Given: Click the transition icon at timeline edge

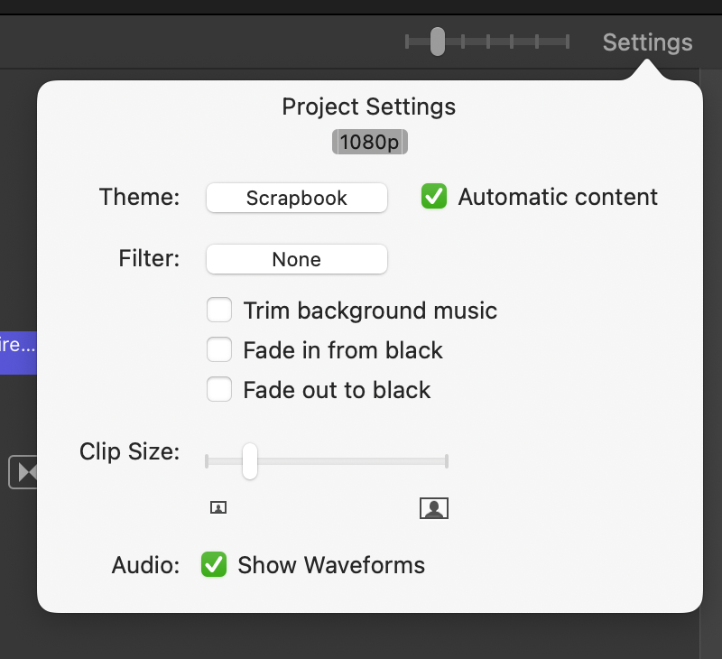Looking at the screenshot, I should point(23,472).
